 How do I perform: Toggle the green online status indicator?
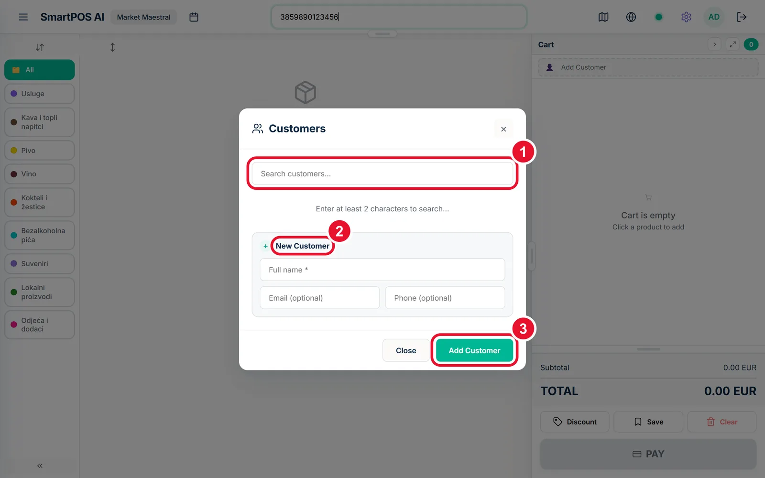(658, 17)
